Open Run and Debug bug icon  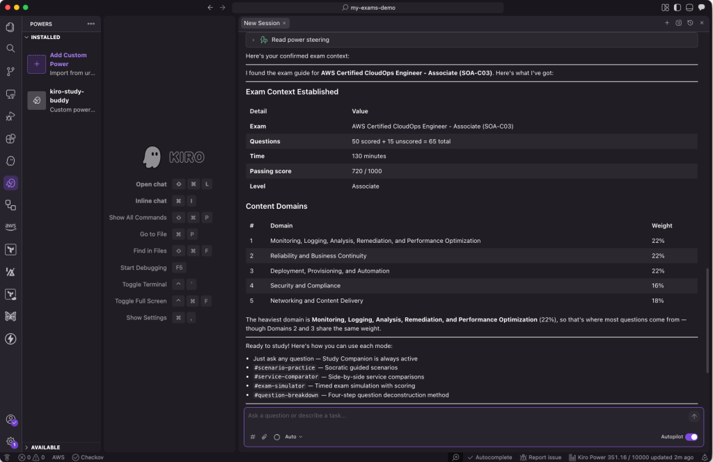[x=10, y=116]
